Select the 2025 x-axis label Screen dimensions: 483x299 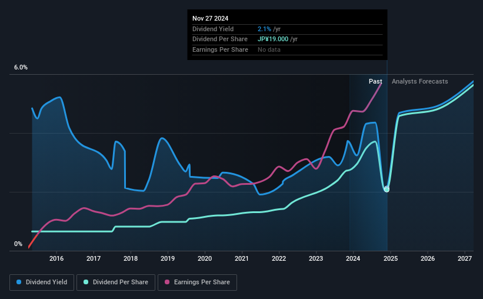(x=391, y=258)
